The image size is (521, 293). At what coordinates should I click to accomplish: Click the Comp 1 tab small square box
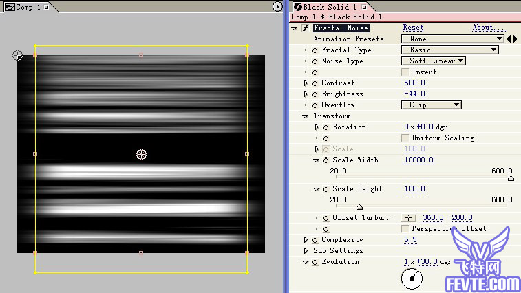[x=47, y=7]
